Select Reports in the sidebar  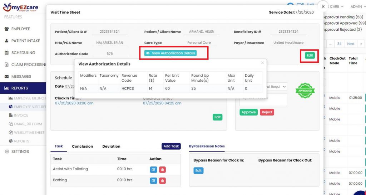pos(23,88)
